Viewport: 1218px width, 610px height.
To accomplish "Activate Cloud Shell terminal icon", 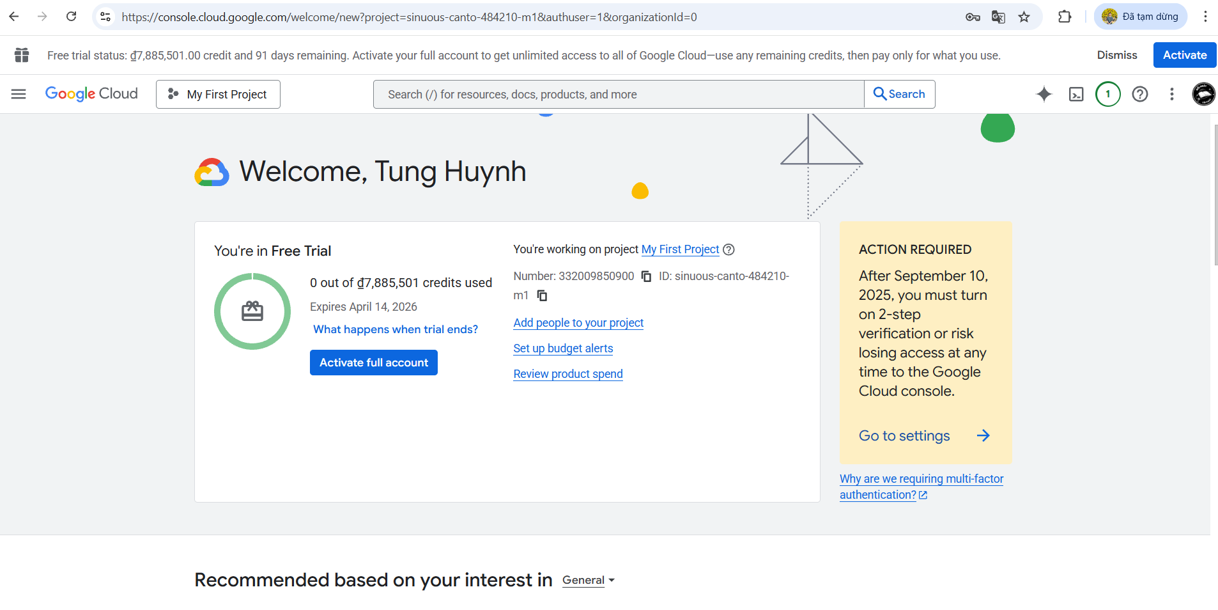I will [1076, 94].
